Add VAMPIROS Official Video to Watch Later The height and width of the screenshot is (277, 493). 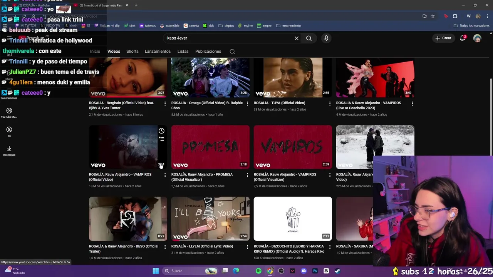(x=161, y=131)
